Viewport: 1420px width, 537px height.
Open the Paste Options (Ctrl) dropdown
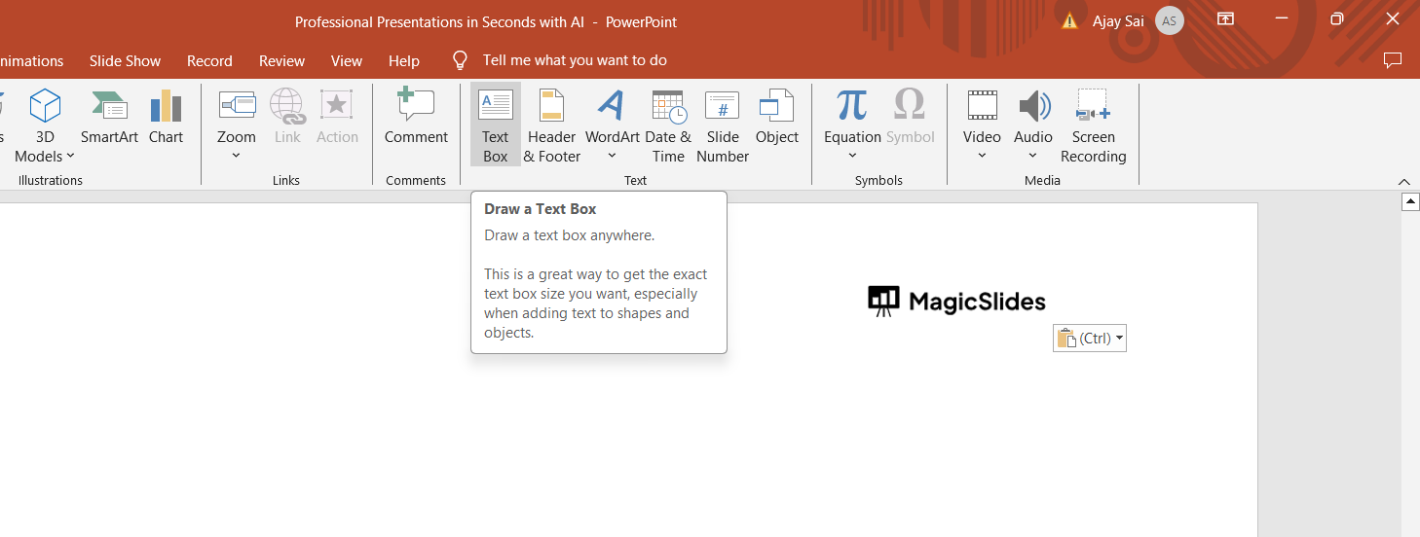1090,339
